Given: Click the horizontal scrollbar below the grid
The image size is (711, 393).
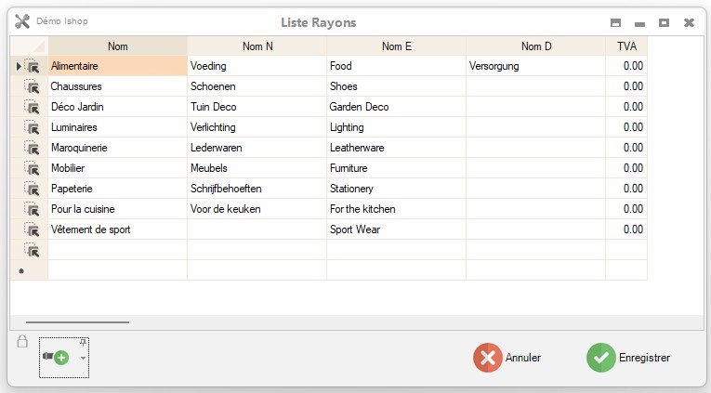Looking at the screenshot, I should coord(78,322).
